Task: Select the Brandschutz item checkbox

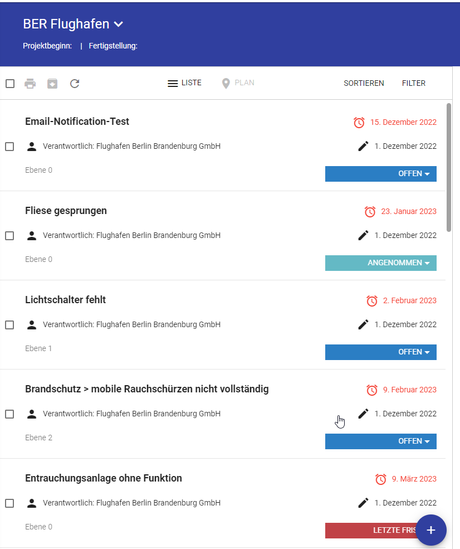Action: [9, 414]
